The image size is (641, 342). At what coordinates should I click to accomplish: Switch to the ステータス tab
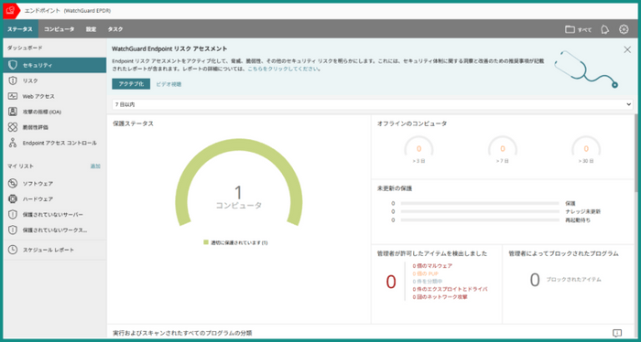(x=19, y=29)
